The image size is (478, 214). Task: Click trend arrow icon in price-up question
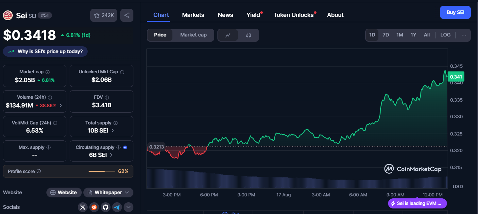point(11,51)
